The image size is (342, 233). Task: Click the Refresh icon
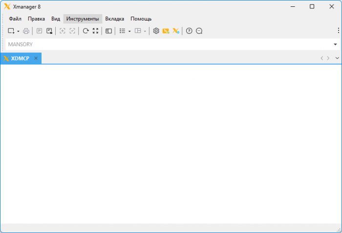[85, 31]
